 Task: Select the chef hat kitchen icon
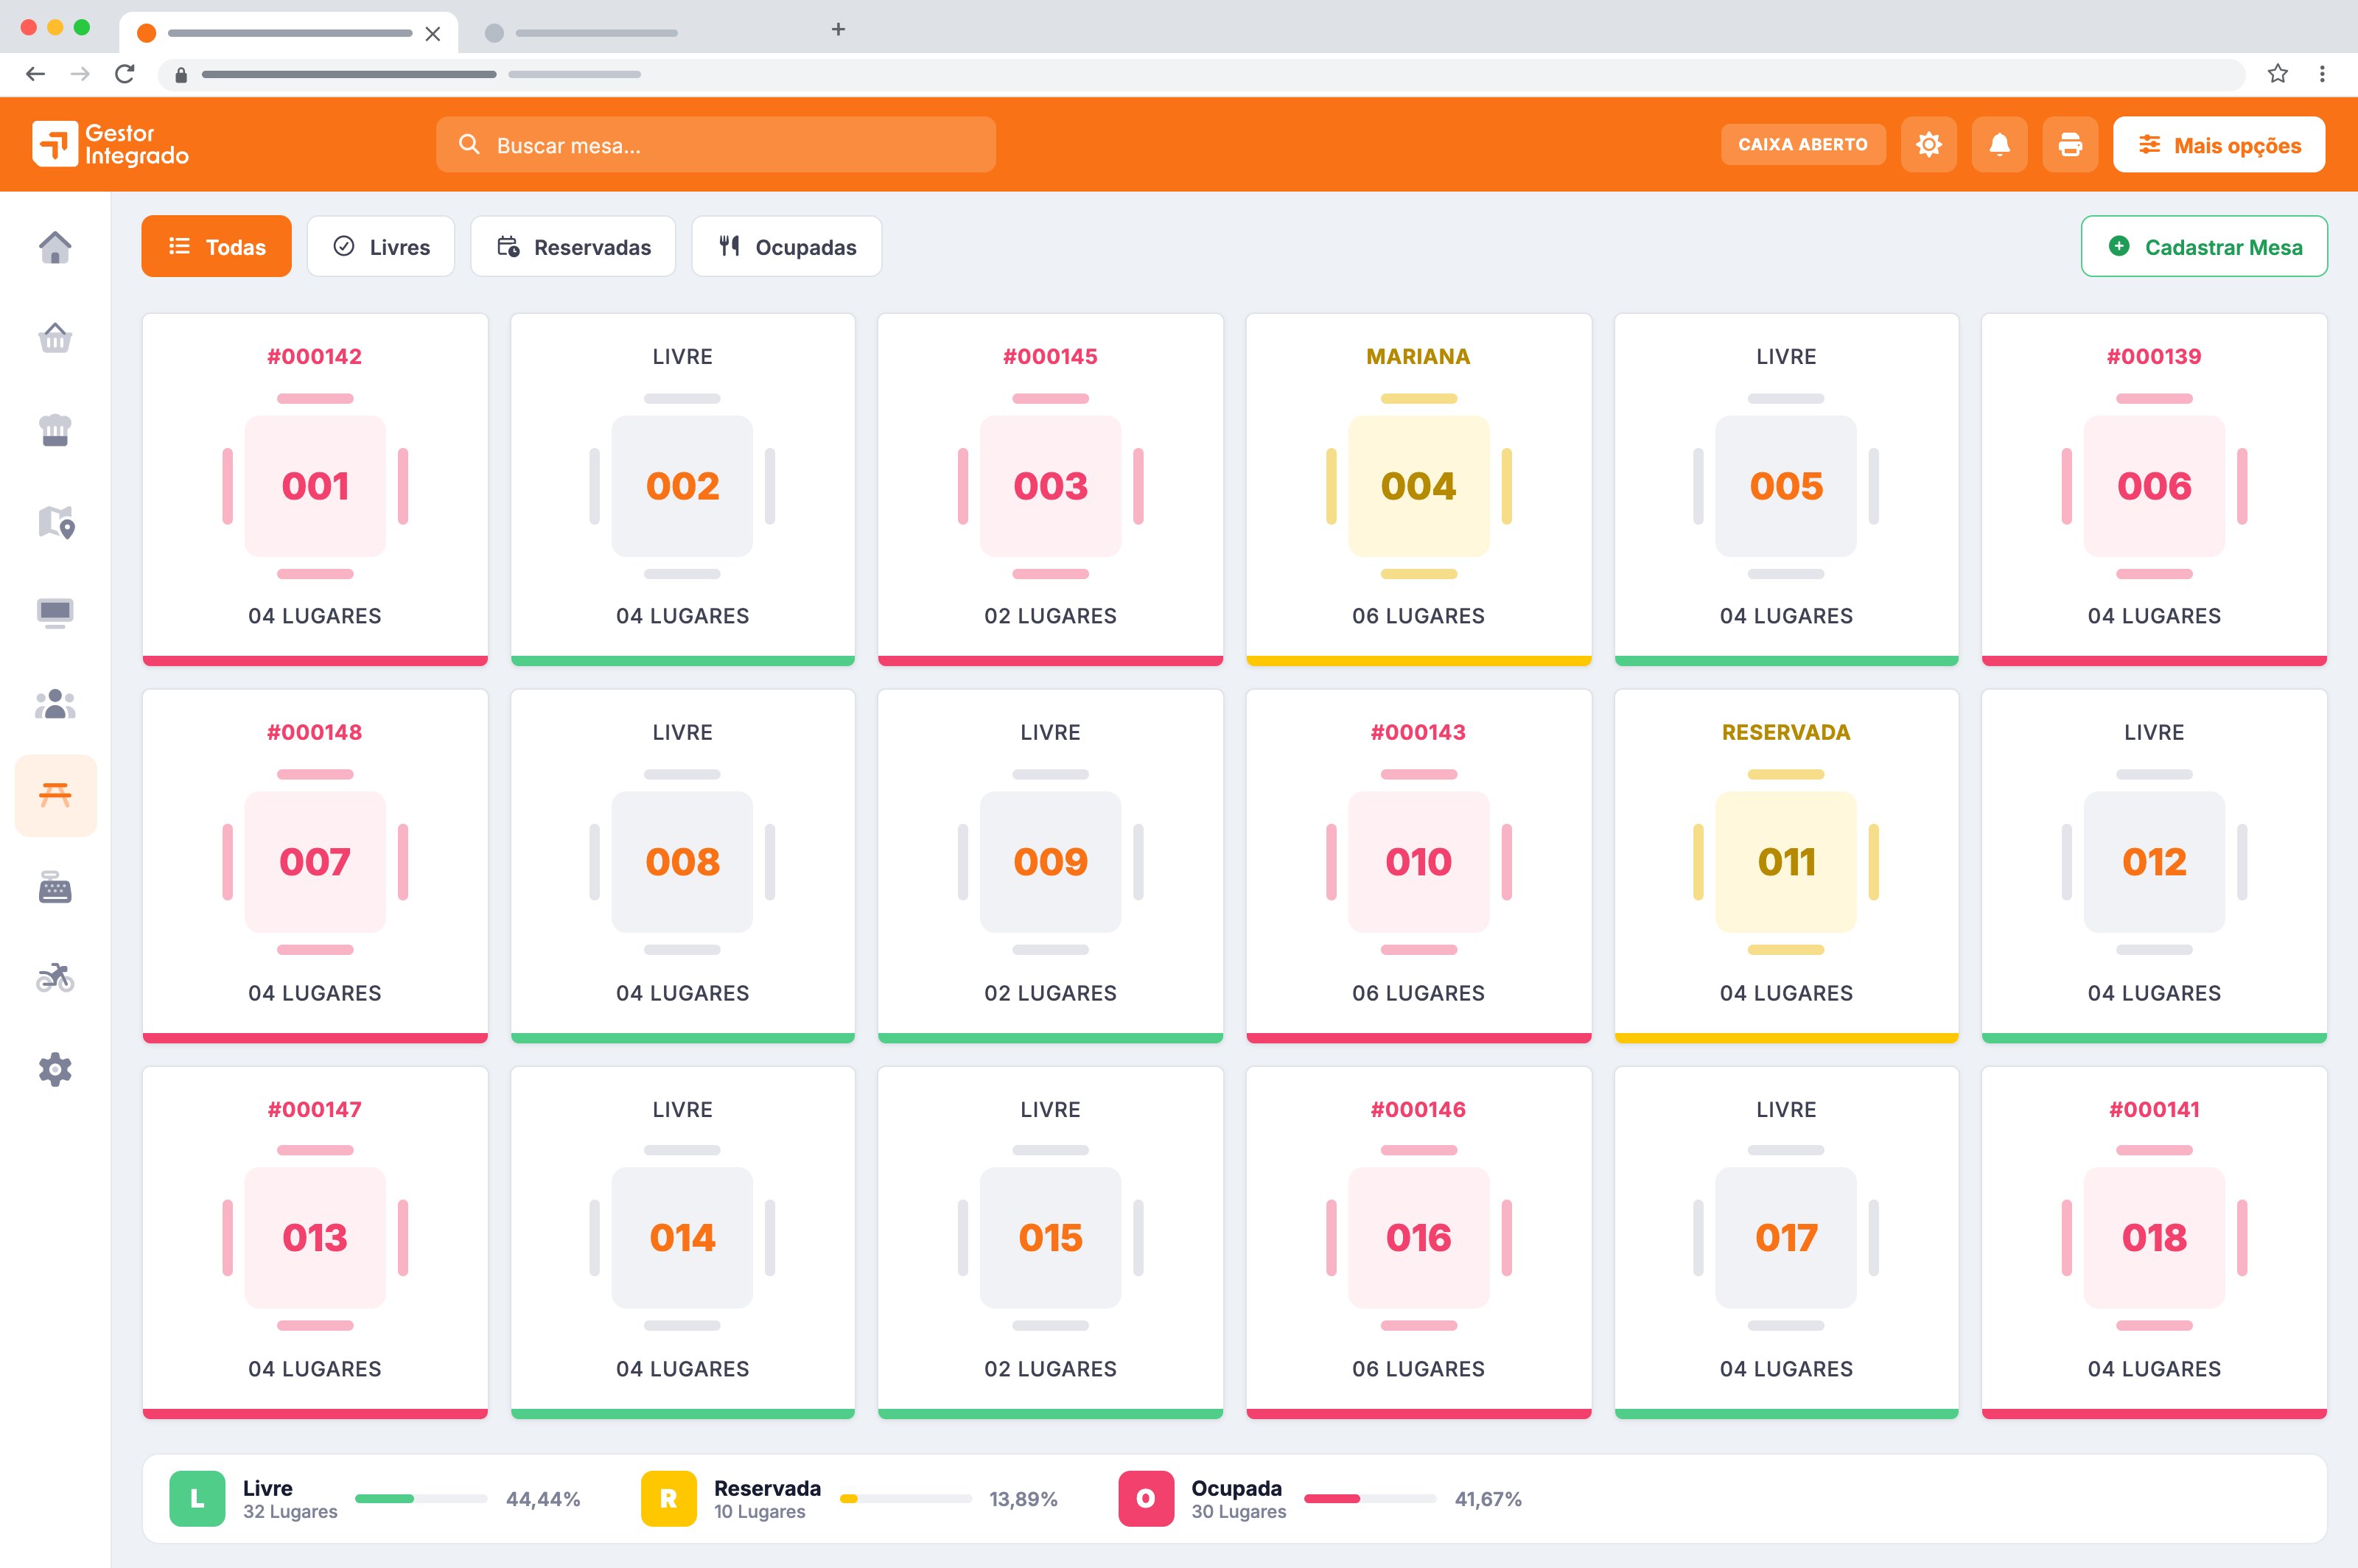point(55,430)
